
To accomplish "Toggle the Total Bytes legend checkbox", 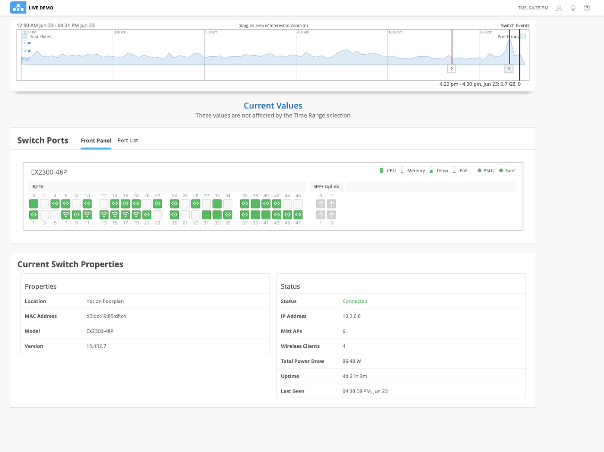I will pyautogui.click(x=25, y=36).
